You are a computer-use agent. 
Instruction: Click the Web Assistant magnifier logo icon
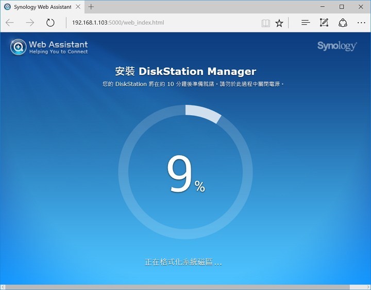18,47
